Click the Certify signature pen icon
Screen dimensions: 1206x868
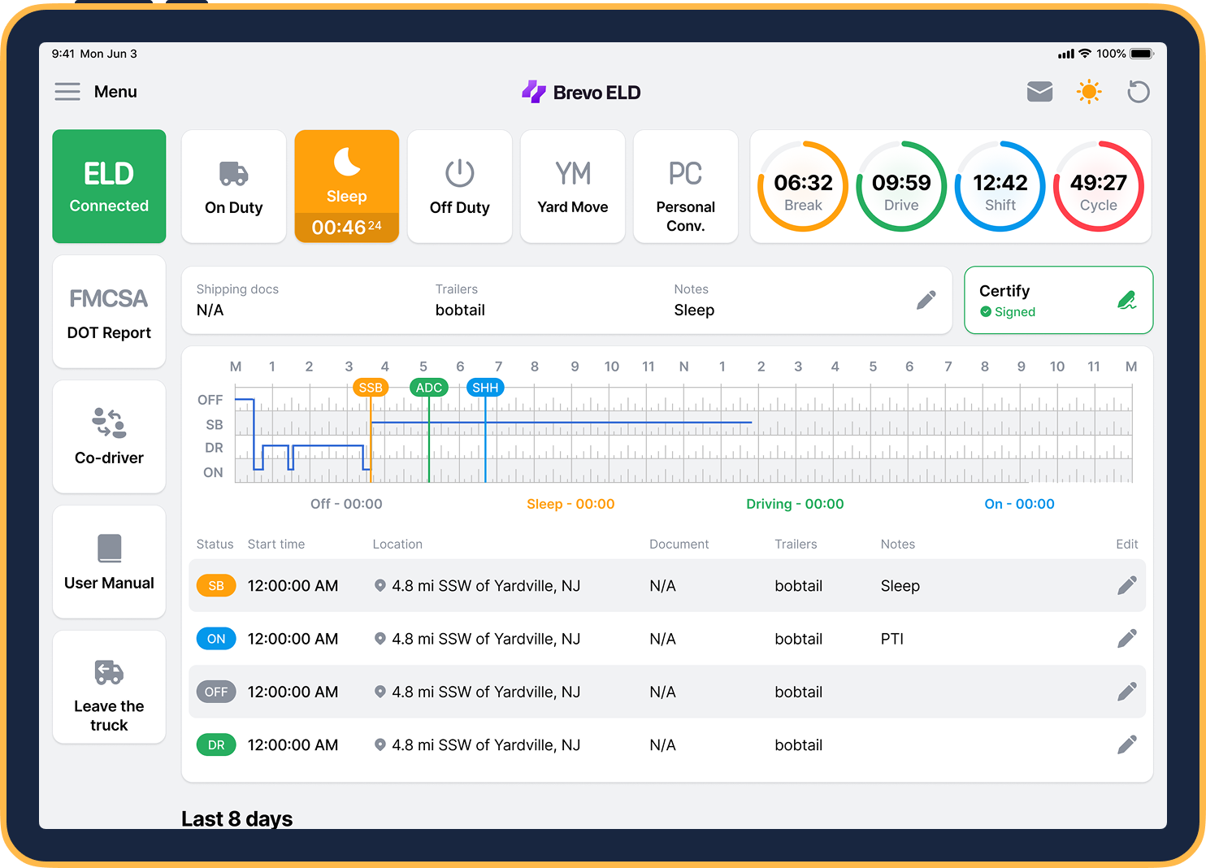pyautogui.click(x=1126, y=300)
